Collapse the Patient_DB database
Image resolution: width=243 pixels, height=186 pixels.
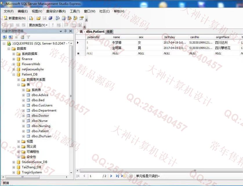click(14, 74)
